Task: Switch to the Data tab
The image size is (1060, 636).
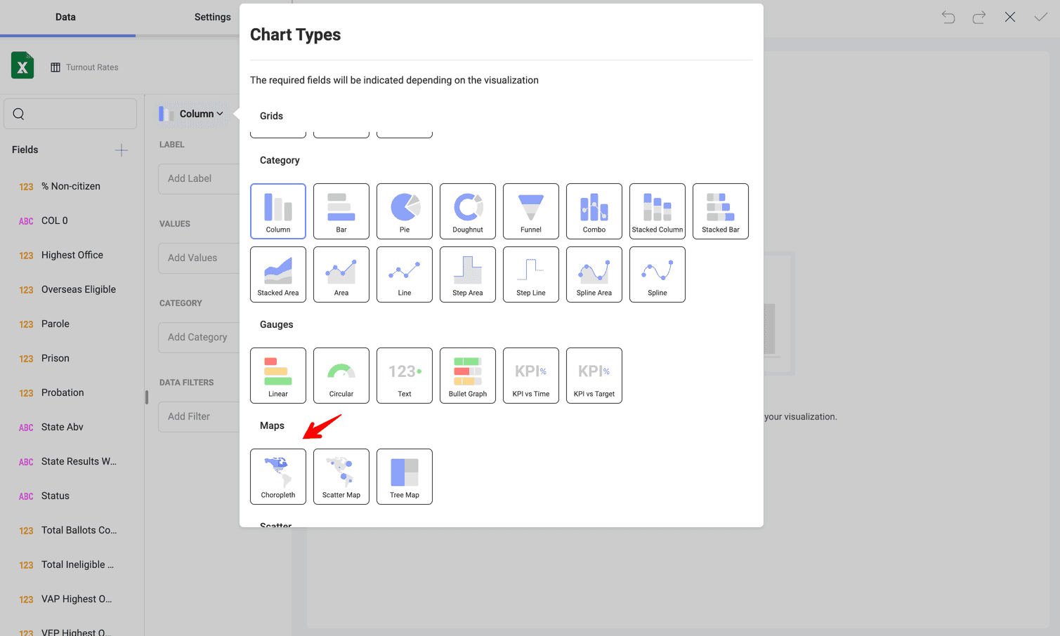Action: [65, 17]
